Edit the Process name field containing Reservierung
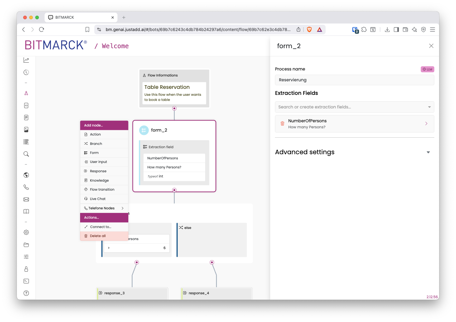The image size is (456, 322). pos(354,80)
